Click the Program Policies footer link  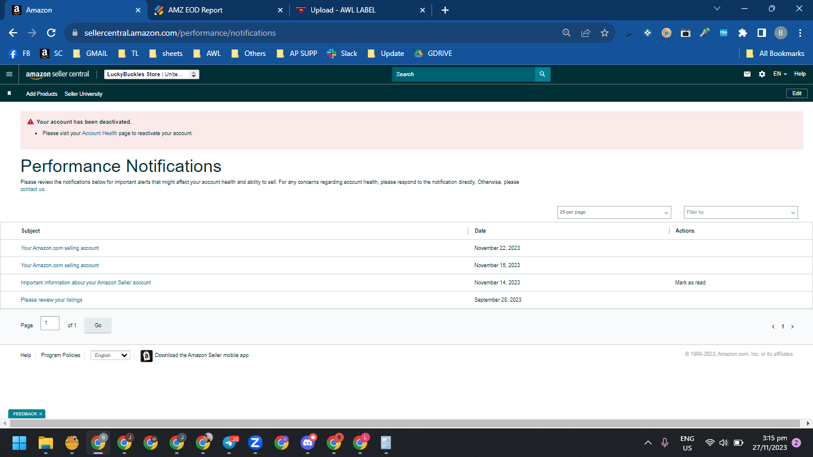coord(61,355)
